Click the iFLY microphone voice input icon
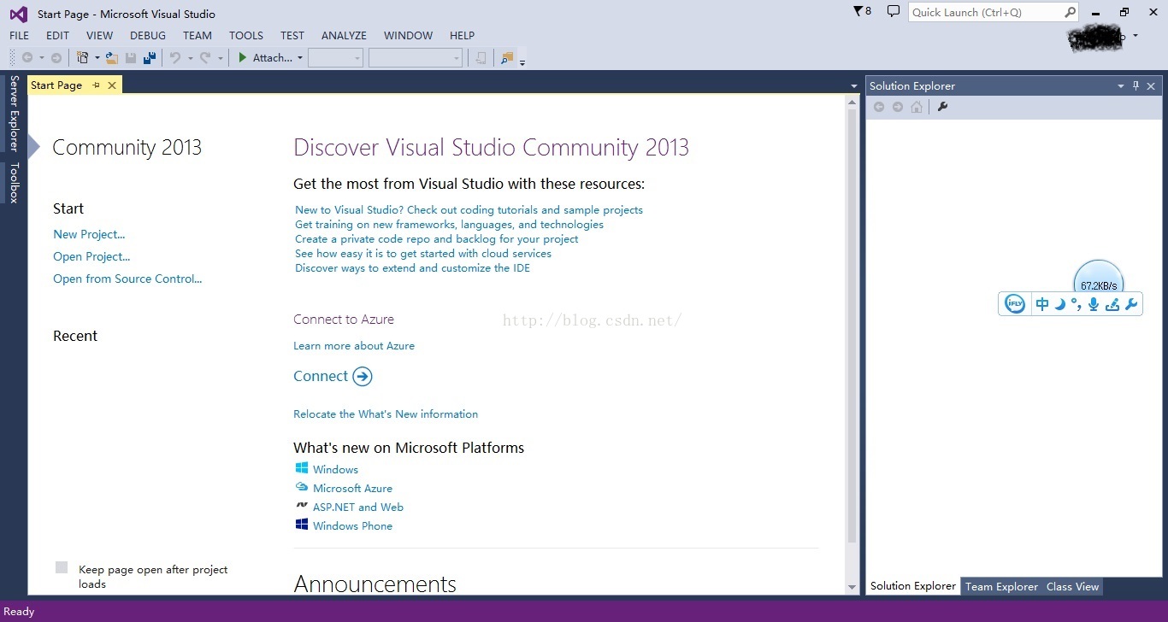1168x622 pixels. pyautogui.click(x=1094, y=304)
